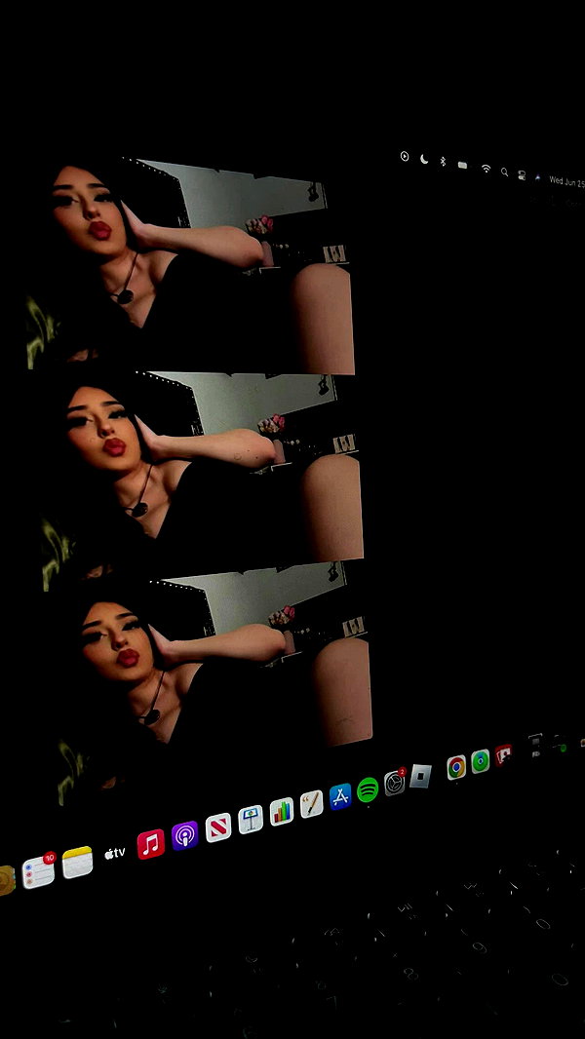The height and width of the screenshot is (1039, 585).
Task: Click the Now Playing menu bar icon
Action: tap(405, 156)
